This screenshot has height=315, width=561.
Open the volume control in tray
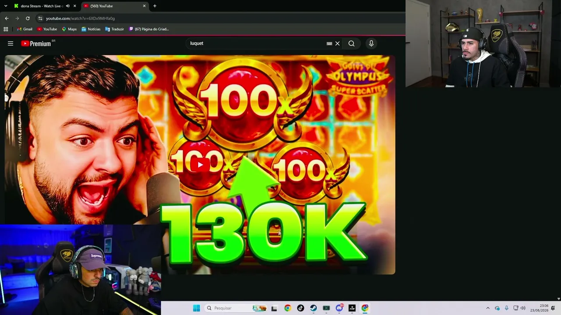523,308
